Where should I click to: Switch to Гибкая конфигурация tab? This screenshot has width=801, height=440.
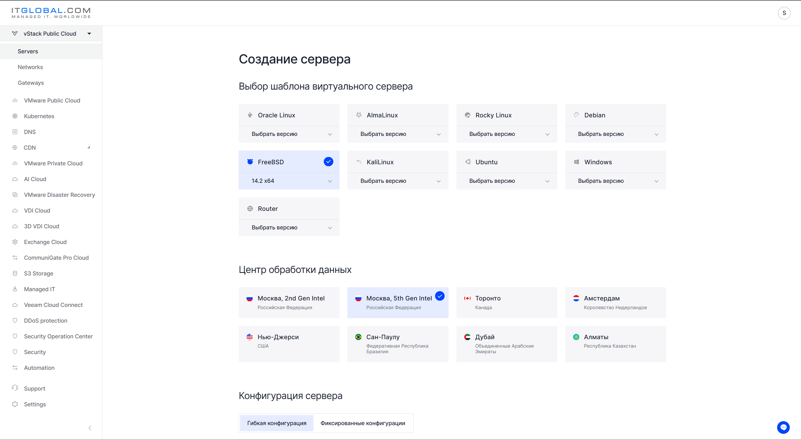point(277,423)
